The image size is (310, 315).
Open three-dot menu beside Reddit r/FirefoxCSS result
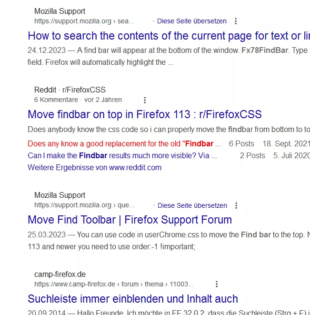click(x=145, y=100)
